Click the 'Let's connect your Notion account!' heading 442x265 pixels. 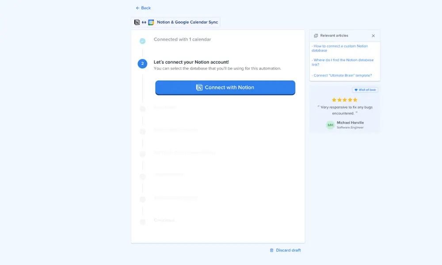click(191, 62)
